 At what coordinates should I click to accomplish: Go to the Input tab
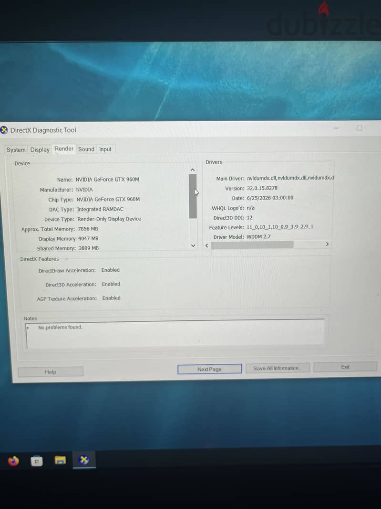[x=105, y=149]
